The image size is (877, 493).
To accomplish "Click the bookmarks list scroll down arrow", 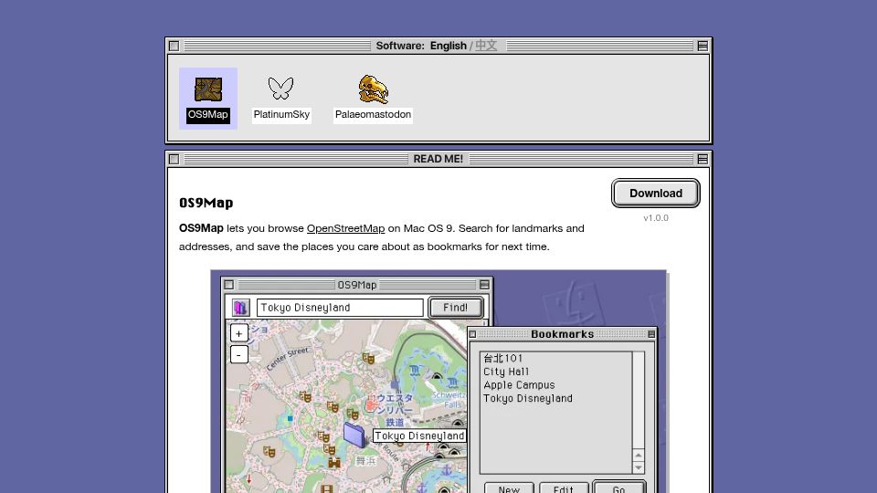I will pos(639,467).
